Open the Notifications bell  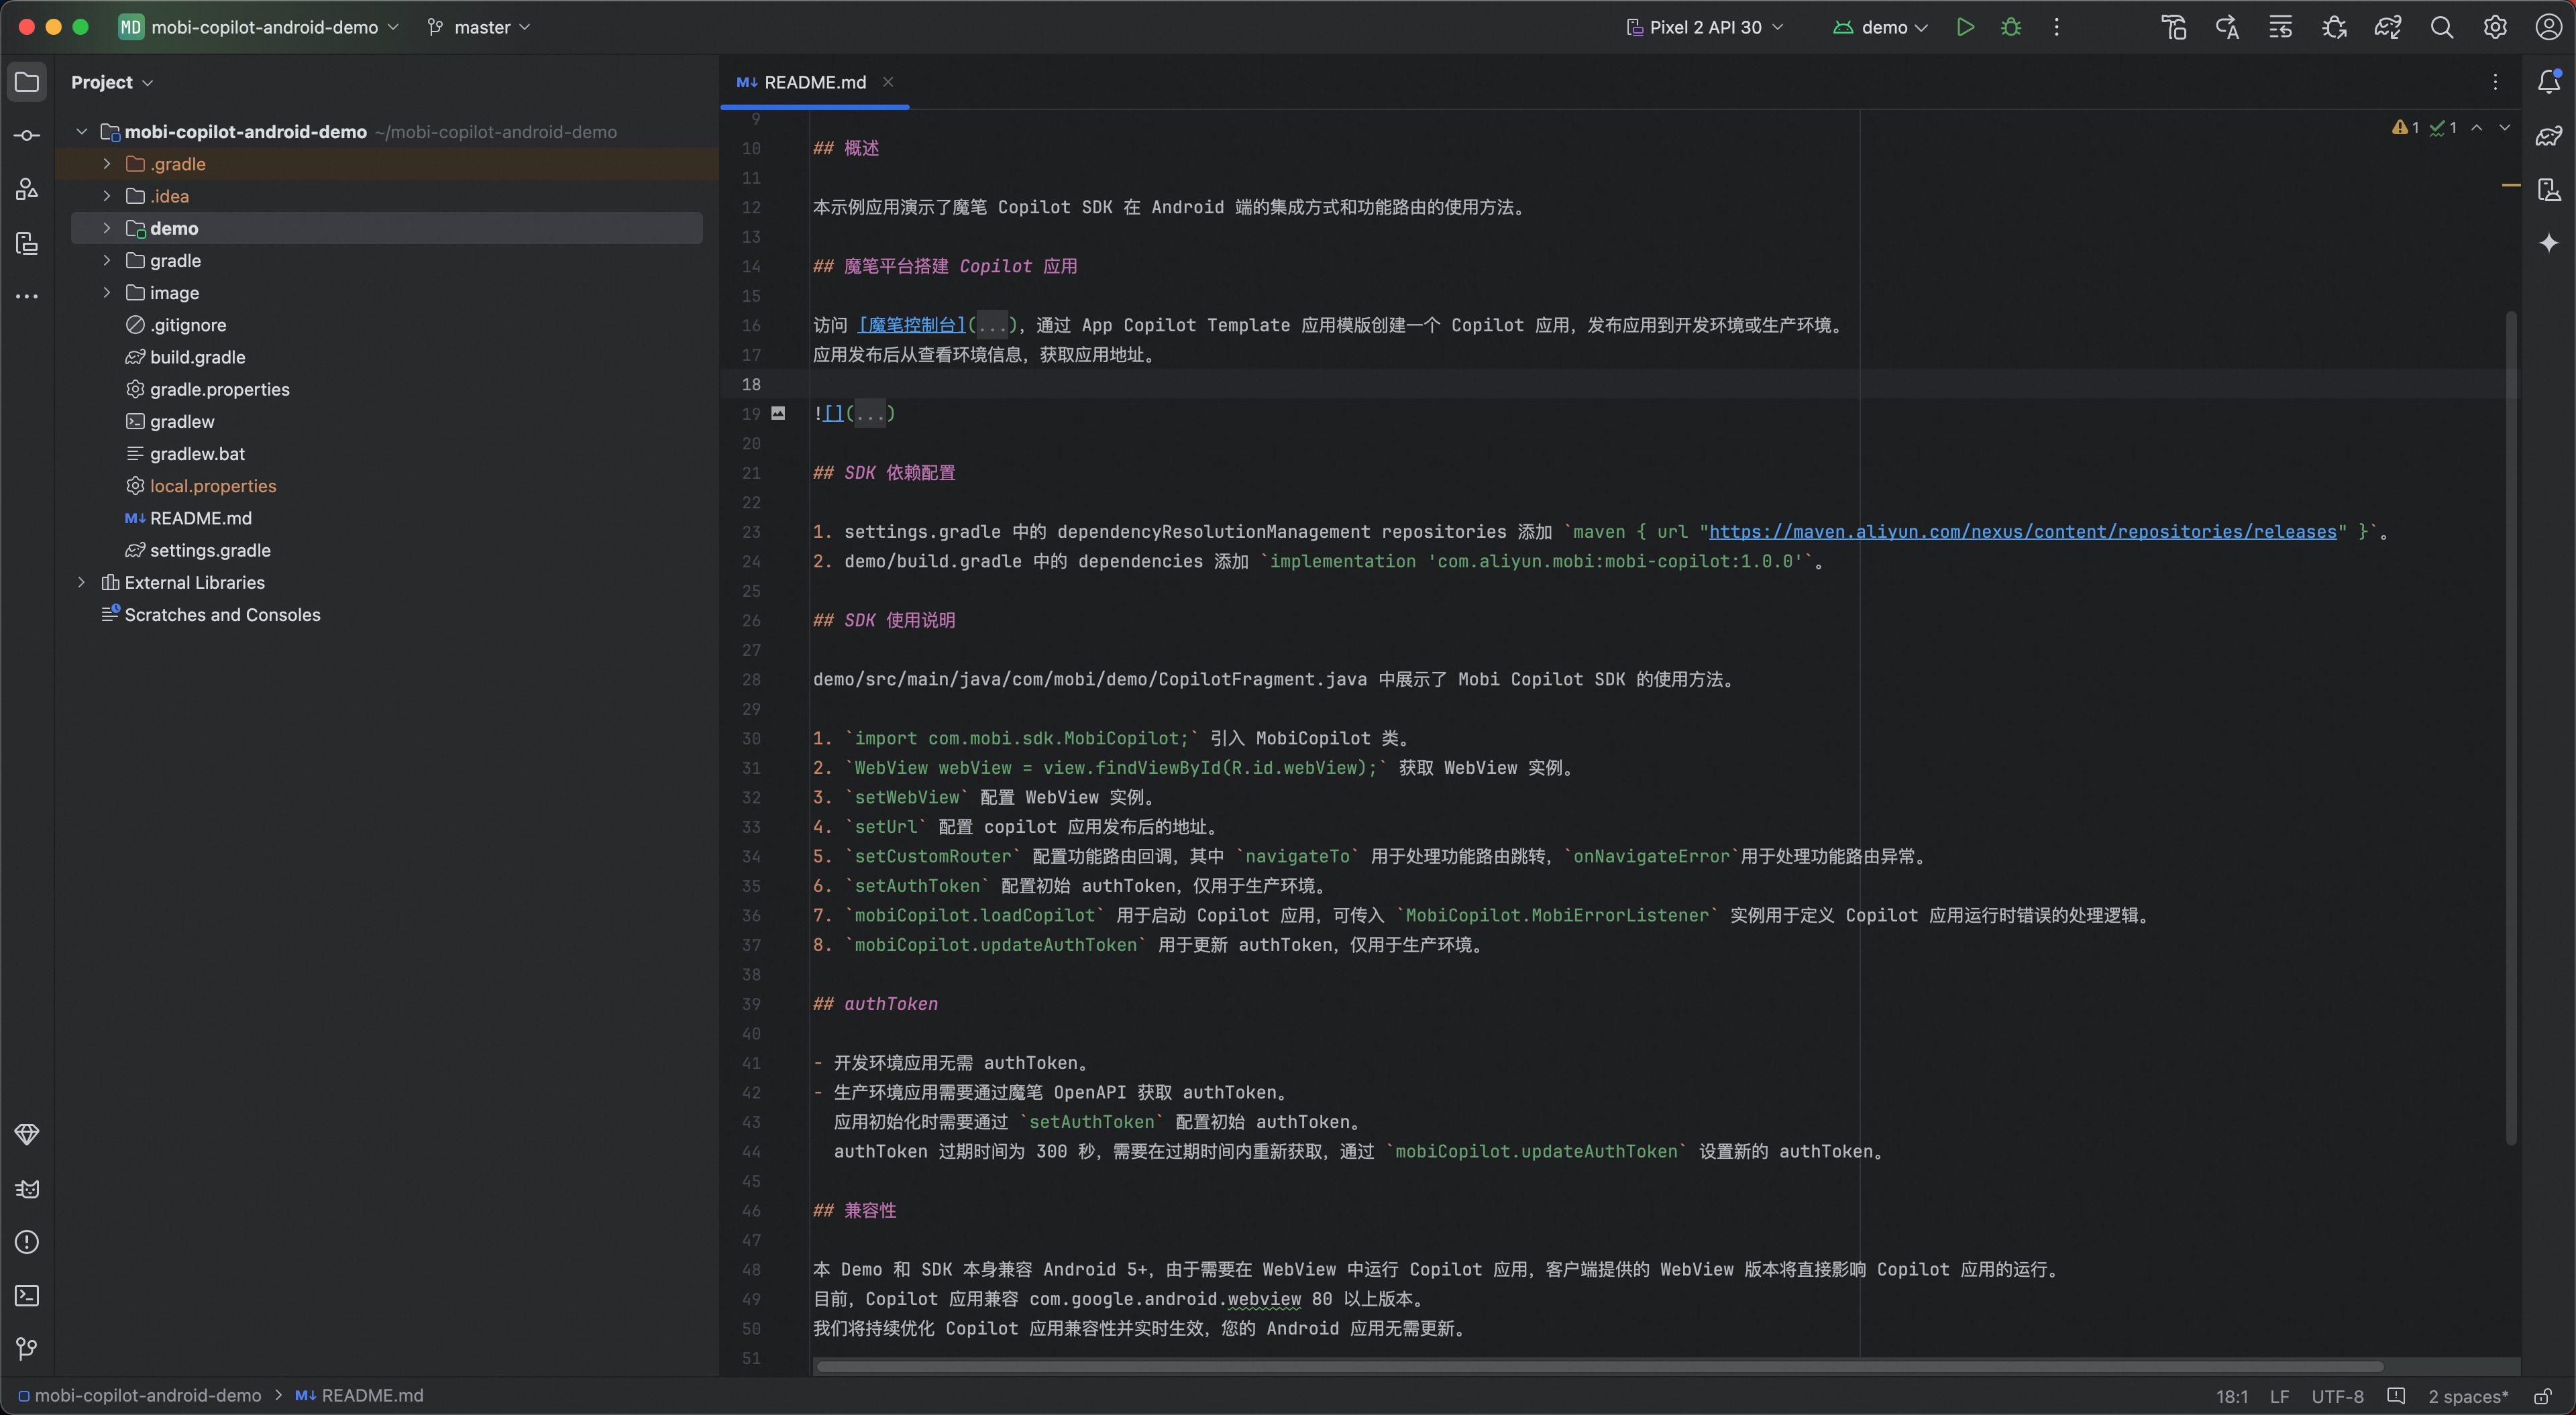point(2549,82)
